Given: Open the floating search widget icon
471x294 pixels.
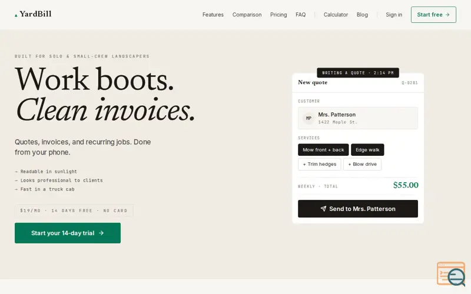Looking at the screenshot, I should (x=451, y=274).
